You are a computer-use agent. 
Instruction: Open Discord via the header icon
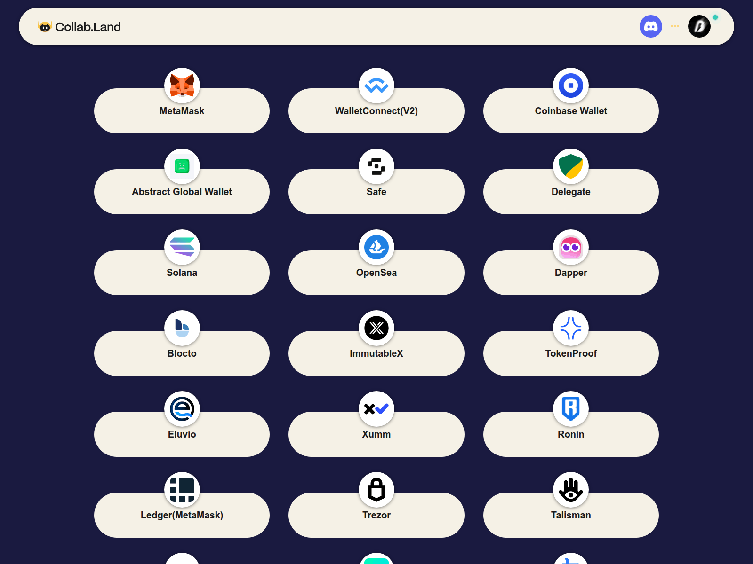[651, 26]
